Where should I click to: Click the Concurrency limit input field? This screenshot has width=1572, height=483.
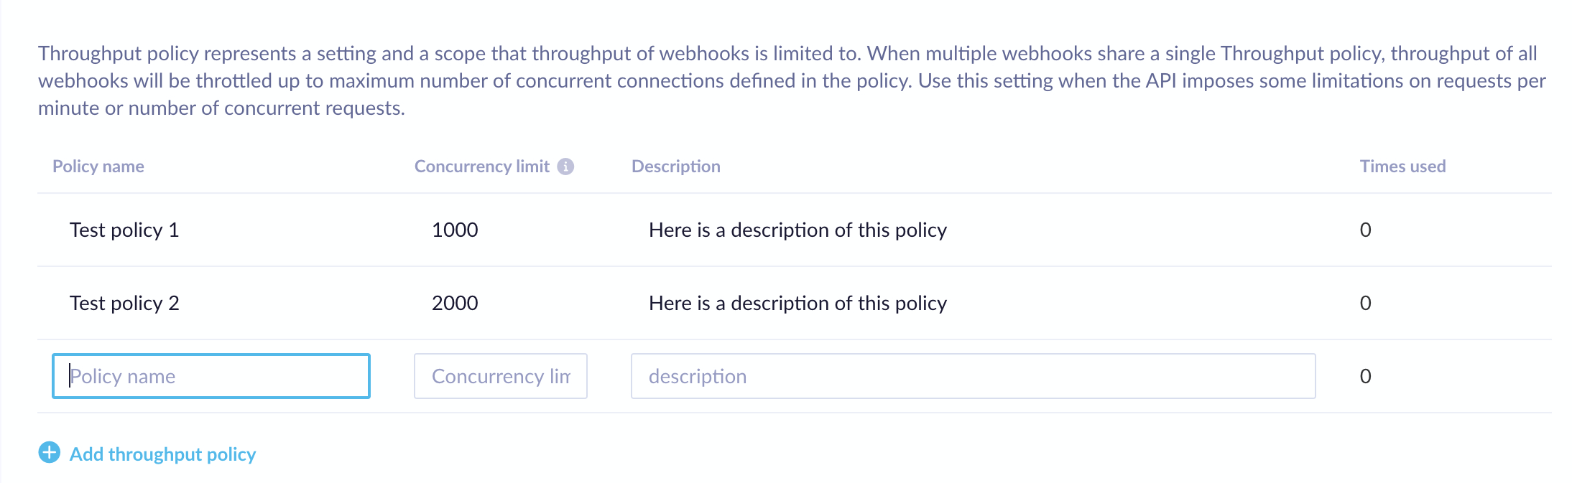pos(501,376)
